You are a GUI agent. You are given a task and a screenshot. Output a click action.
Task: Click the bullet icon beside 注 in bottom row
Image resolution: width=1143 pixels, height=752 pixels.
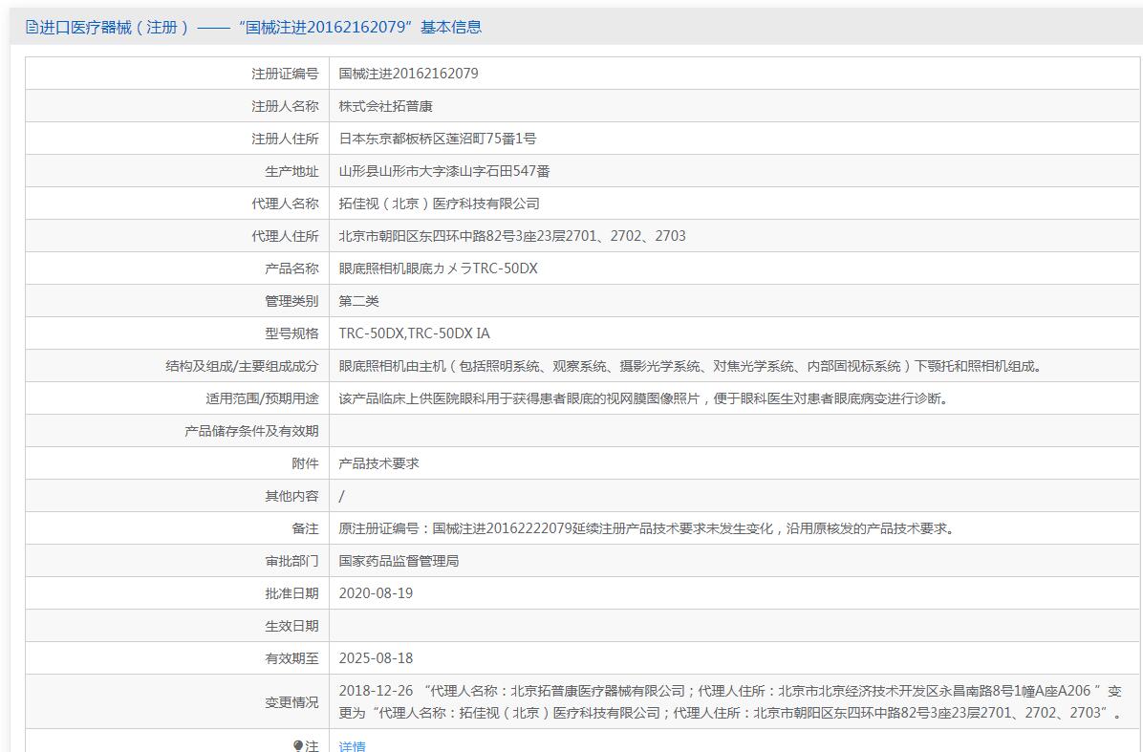coord(298,745)
